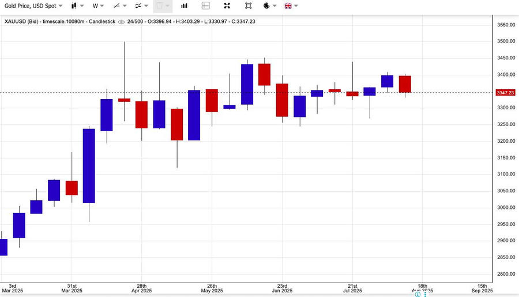Toggle XAUUSD series visibility eye icon

121,21
